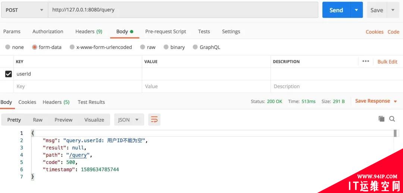Click the msg "query.userId" text line

(96, 141)
